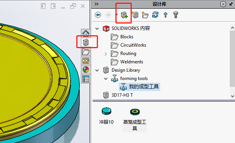Open View Palette tab
The image size is (235, 143).
tap(86, 61)
